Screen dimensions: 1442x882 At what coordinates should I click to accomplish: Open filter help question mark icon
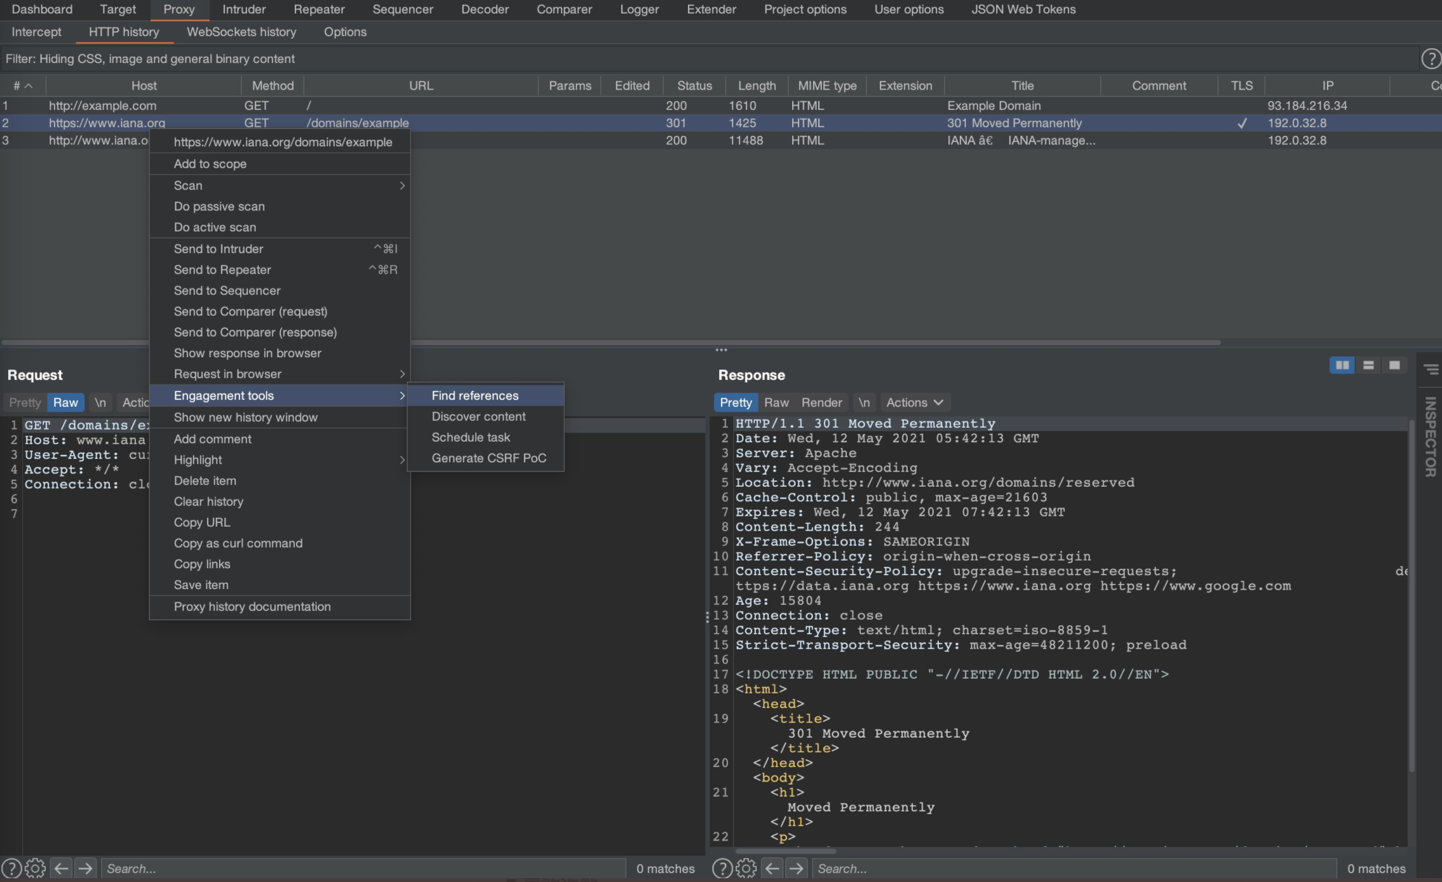[1431, 58]
